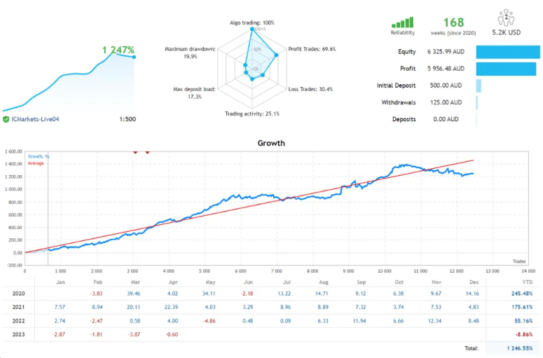Open the ICMarkets-Live04 server link
Screen dimensions: 543x358
click(x=35, y=119)
